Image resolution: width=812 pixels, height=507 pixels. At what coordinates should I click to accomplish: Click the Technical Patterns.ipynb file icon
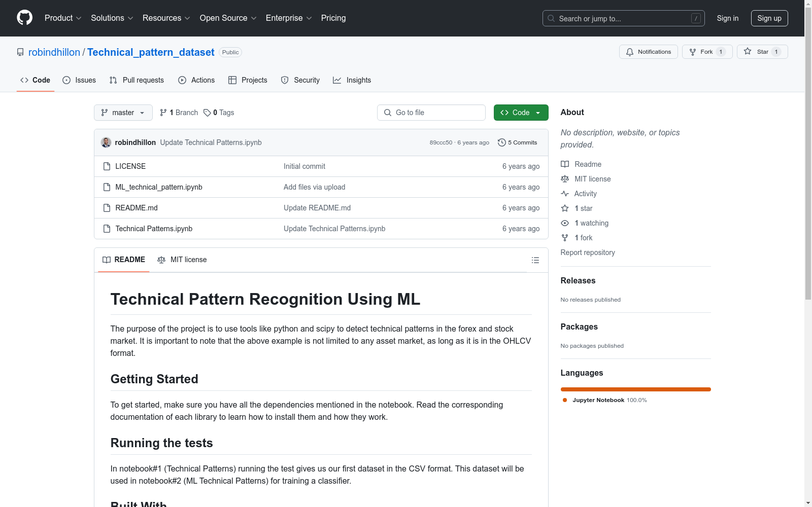107,229
